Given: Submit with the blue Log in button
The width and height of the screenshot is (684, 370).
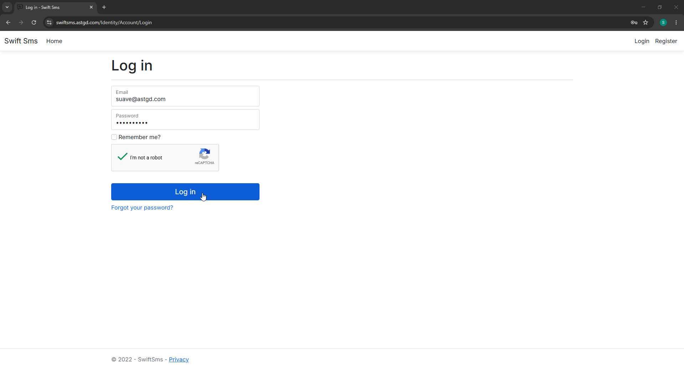Looking at the screenshot, I should coord(185,192).
